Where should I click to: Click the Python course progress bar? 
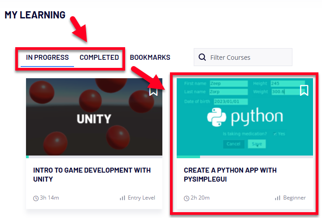pyautogui.click(x=245, y=157)
